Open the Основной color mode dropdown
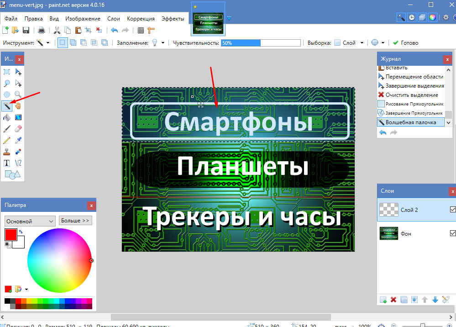This screenshot has height=327, width=456. (x=30, y=221)
